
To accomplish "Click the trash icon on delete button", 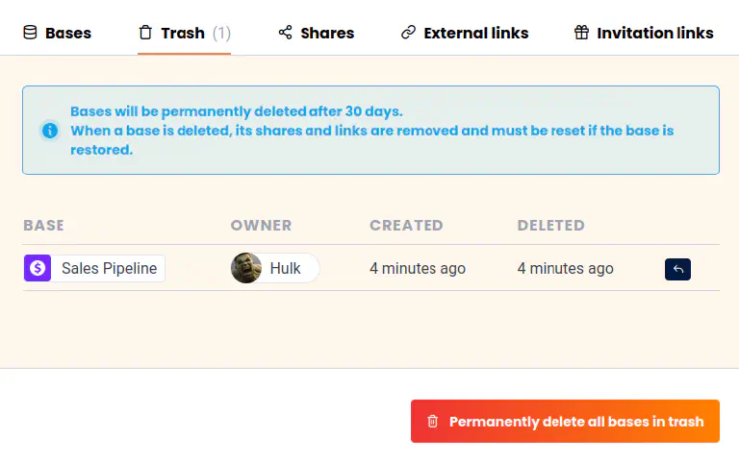I will click(433, 422).
